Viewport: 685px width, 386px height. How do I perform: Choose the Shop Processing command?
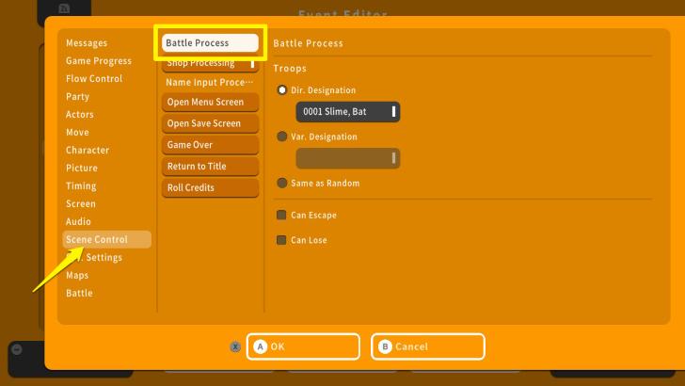point(210,63)
